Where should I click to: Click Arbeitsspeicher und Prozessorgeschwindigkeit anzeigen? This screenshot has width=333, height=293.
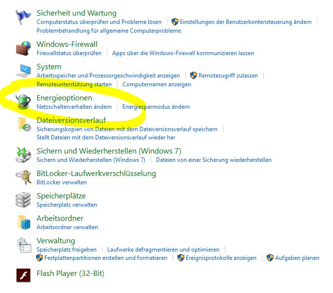[108, 76]
